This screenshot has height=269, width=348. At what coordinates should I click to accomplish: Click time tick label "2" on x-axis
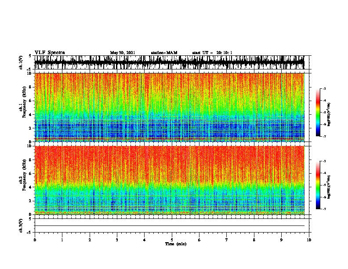pyautogui.click(x=90, y=240)
